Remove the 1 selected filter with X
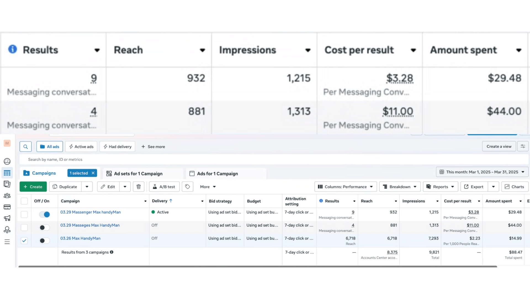The height and width of the screenshot is (298, 530). (93, 173)
